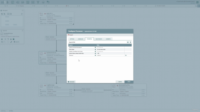The height and width of the screenshot is (112, 200).
Task: Click the verify properties checkmark icon
Action: click(128, 42)
